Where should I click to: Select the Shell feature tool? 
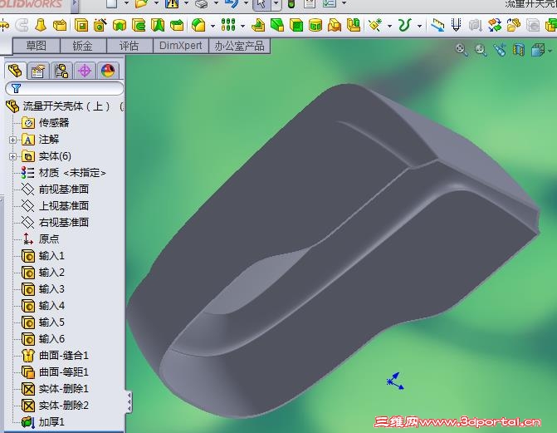coord(296,25)
